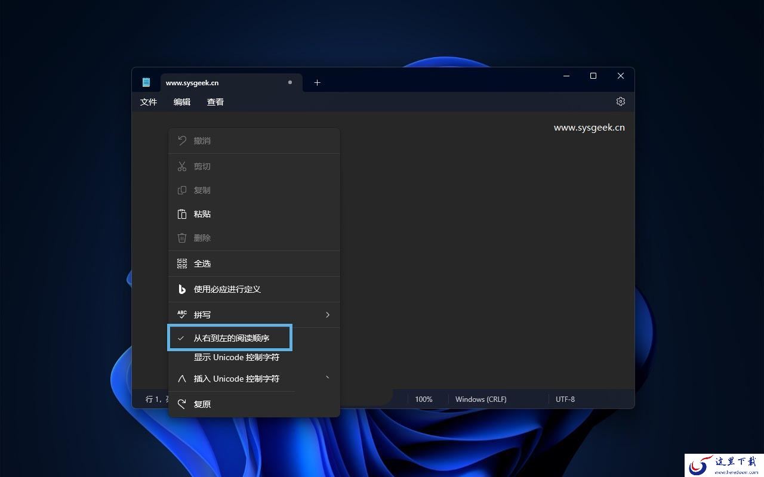The height and width of the screenshot is (477, 764).
Task: Choose 全选 from context menu
Action: (254, 264)
